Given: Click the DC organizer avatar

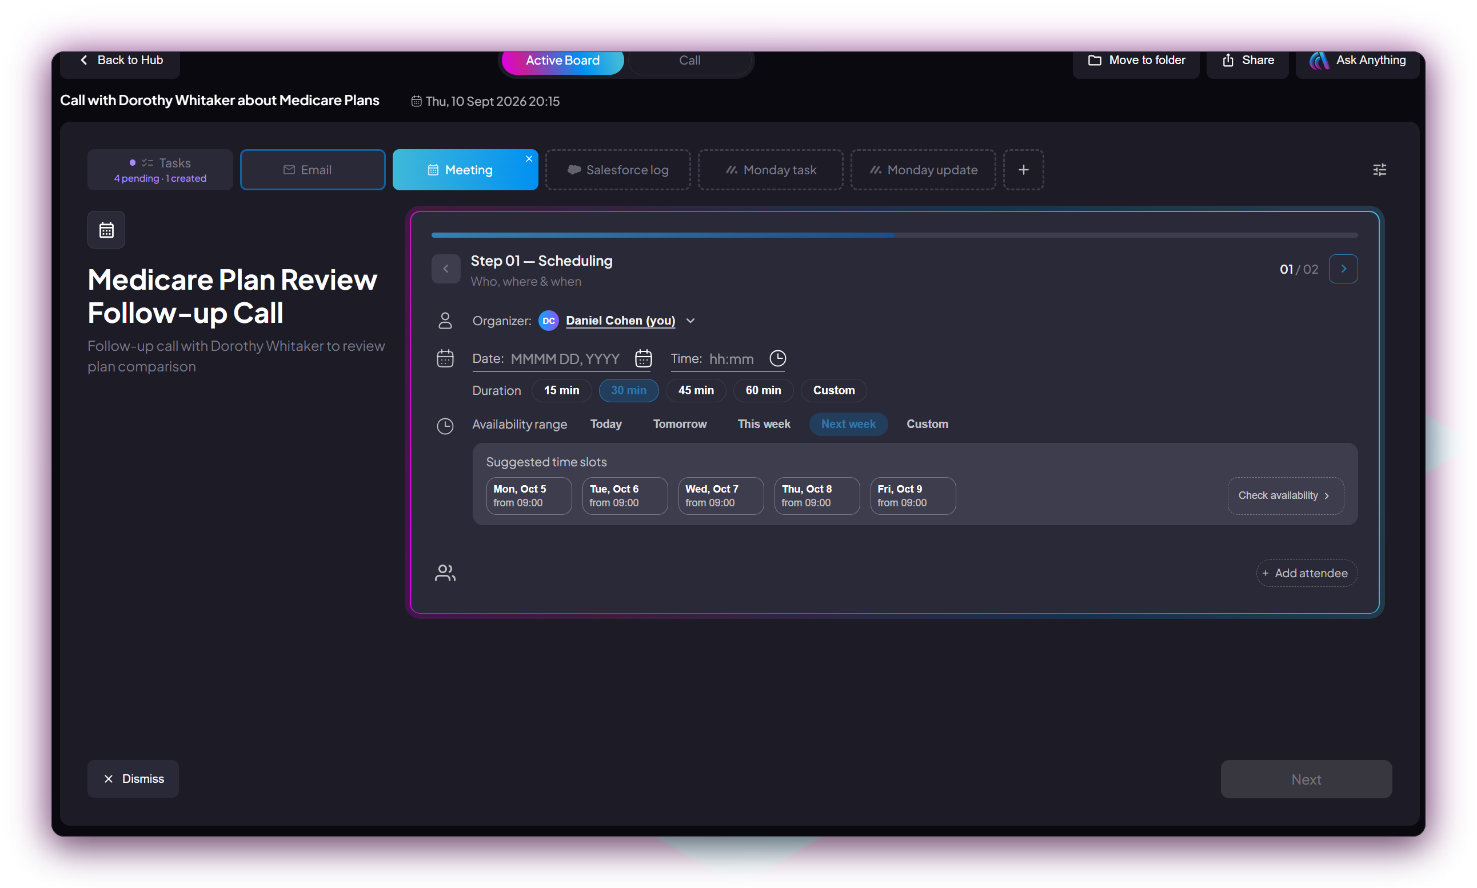Looking at the screenshot, I should (548, 321).
